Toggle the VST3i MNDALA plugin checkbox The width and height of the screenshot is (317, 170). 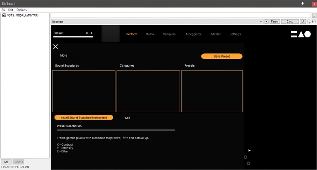(4, 15)
